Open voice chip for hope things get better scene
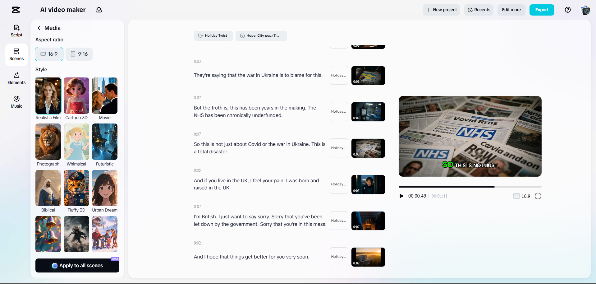 [x=339, y=257]
